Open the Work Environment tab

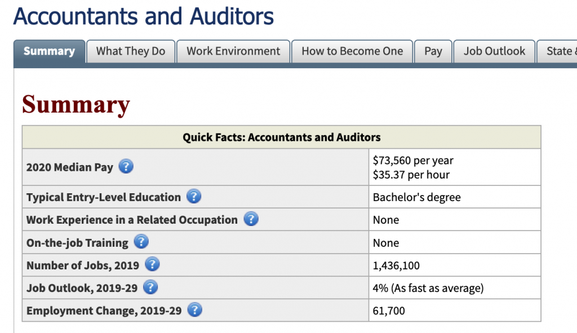(x=233, y=51)
